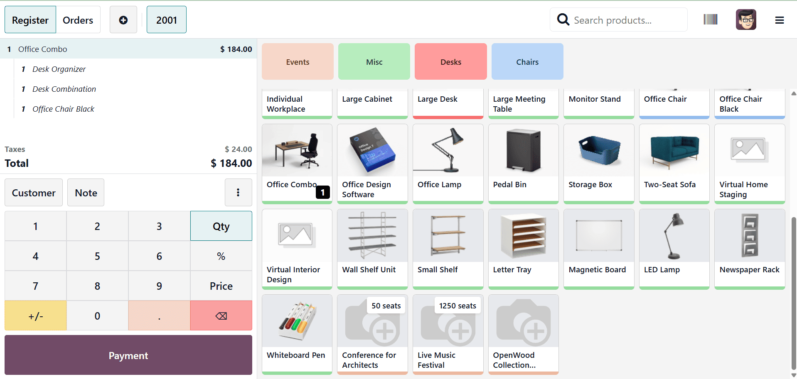This screenshot has height=379, width=797.
Task: Add Office Combo product
Action: 297,164
